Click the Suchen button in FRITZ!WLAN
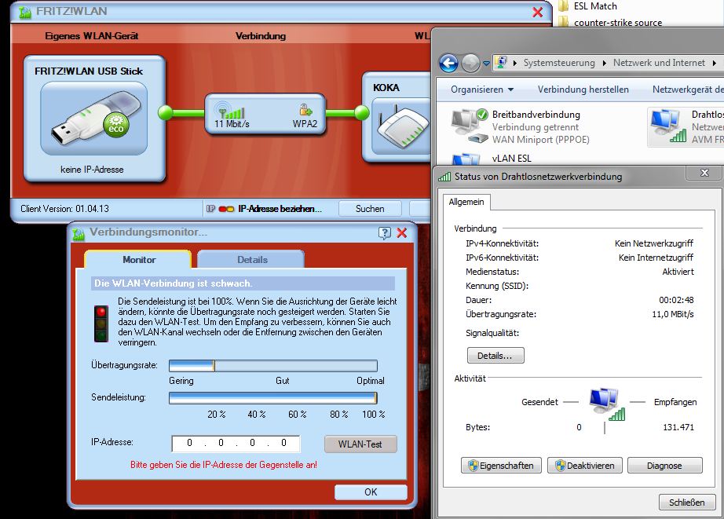Viewport: 724px width, 519px height. click(x=370, y=209)
